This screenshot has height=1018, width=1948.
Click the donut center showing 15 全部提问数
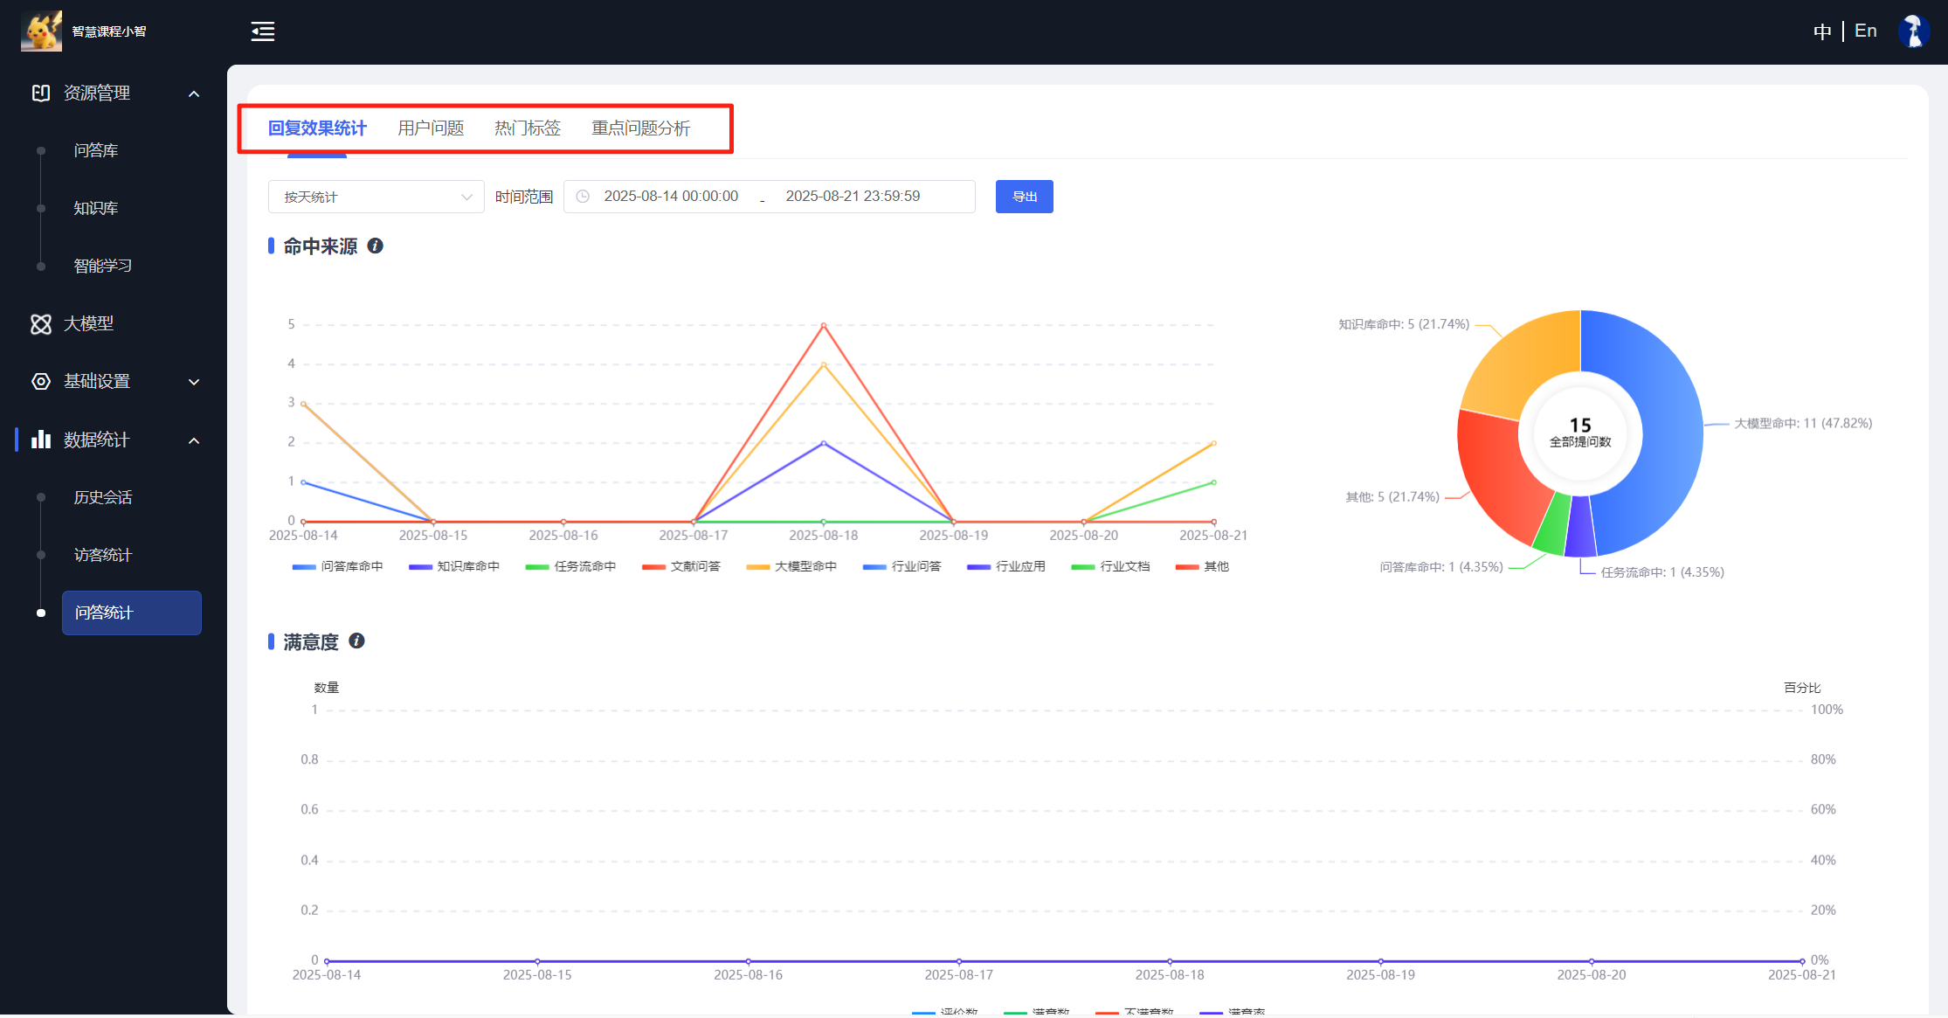coord(1580,433)
